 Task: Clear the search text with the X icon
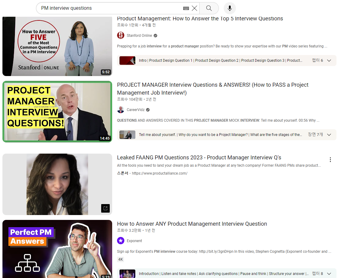tap(194, 8)
